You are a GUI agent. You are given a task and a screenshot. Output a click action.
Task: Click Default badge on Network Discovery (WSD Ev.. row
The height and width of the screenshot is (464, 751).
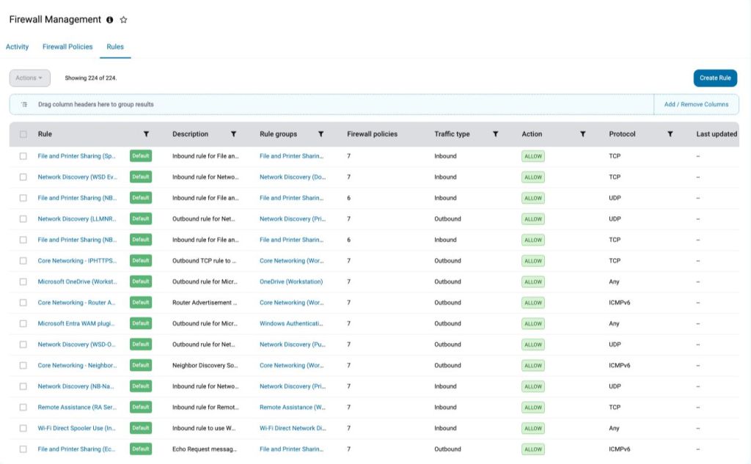pyautogui.click(x=141, y=177)
